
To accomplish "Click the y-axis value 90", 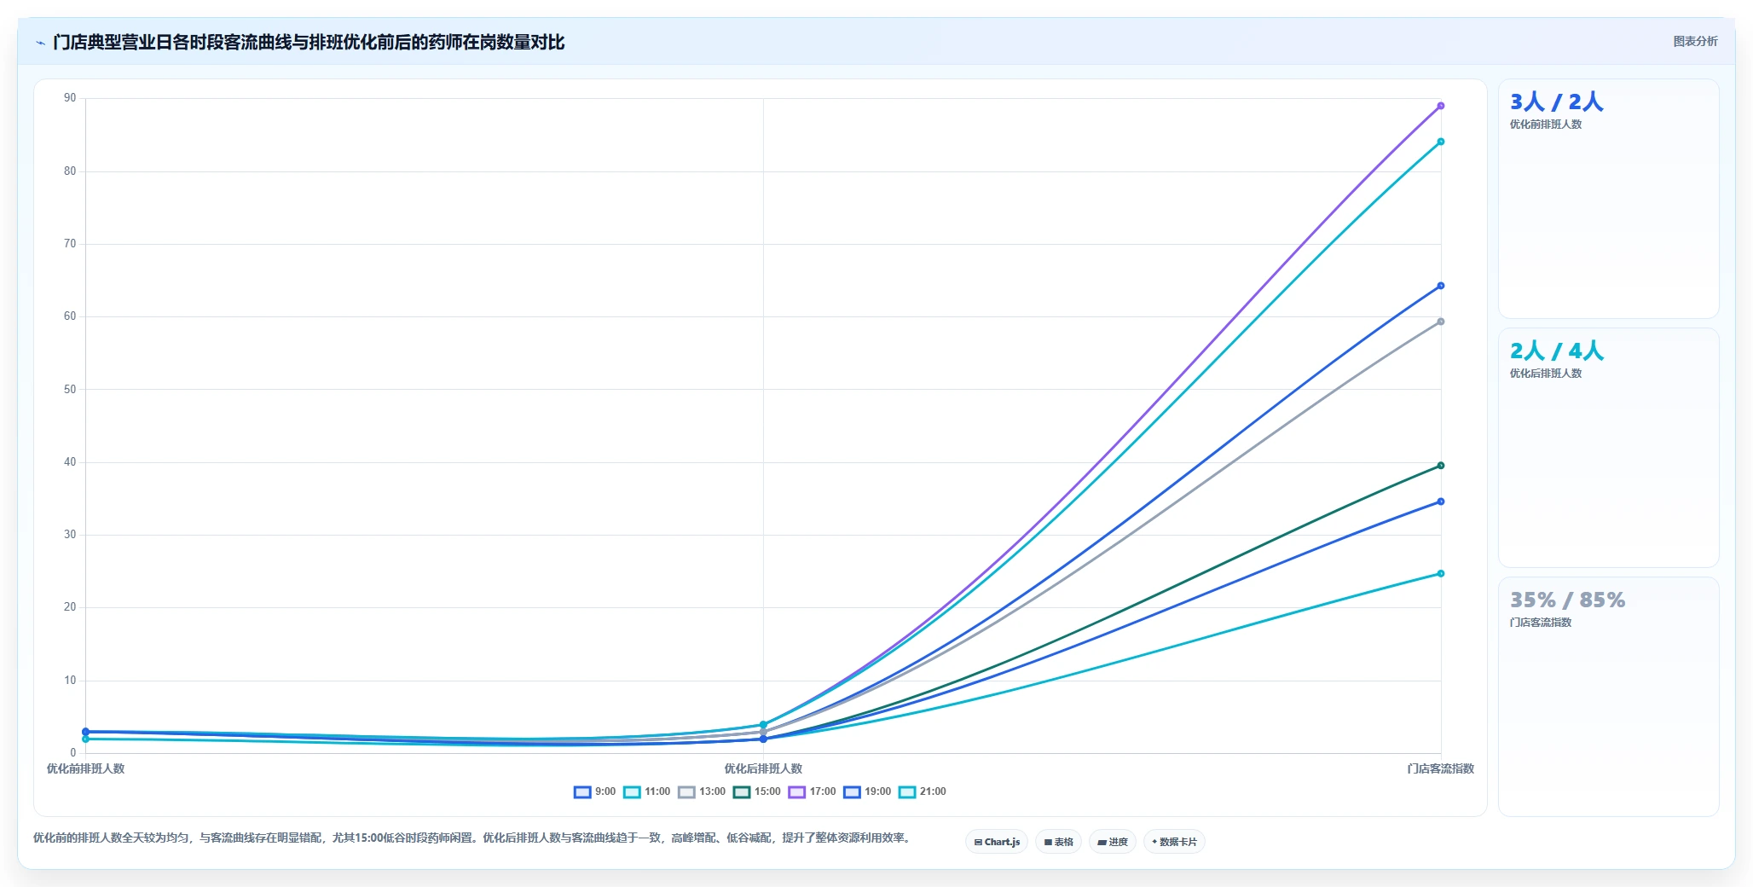I will coord(70,98).
